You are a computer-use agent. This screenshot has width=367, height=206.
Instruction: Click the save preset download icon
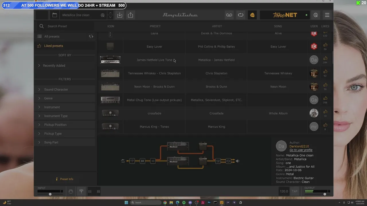point(120,15)
